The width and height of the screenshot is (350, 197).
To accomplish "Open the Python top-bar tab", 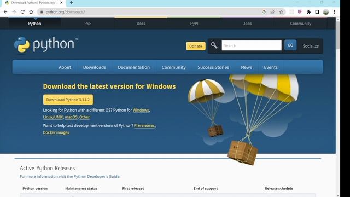I will (34, 24).
